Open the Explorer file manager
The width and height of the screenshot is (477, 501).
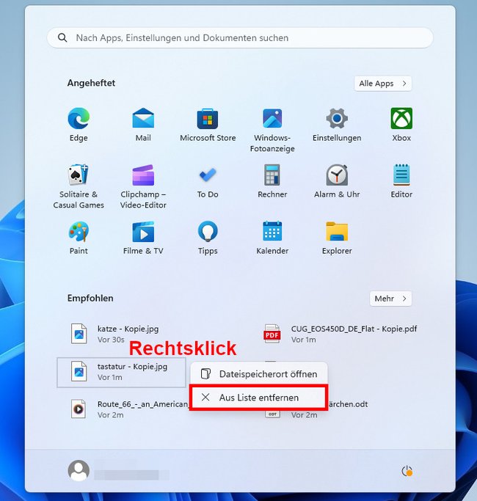pos(337,231)
